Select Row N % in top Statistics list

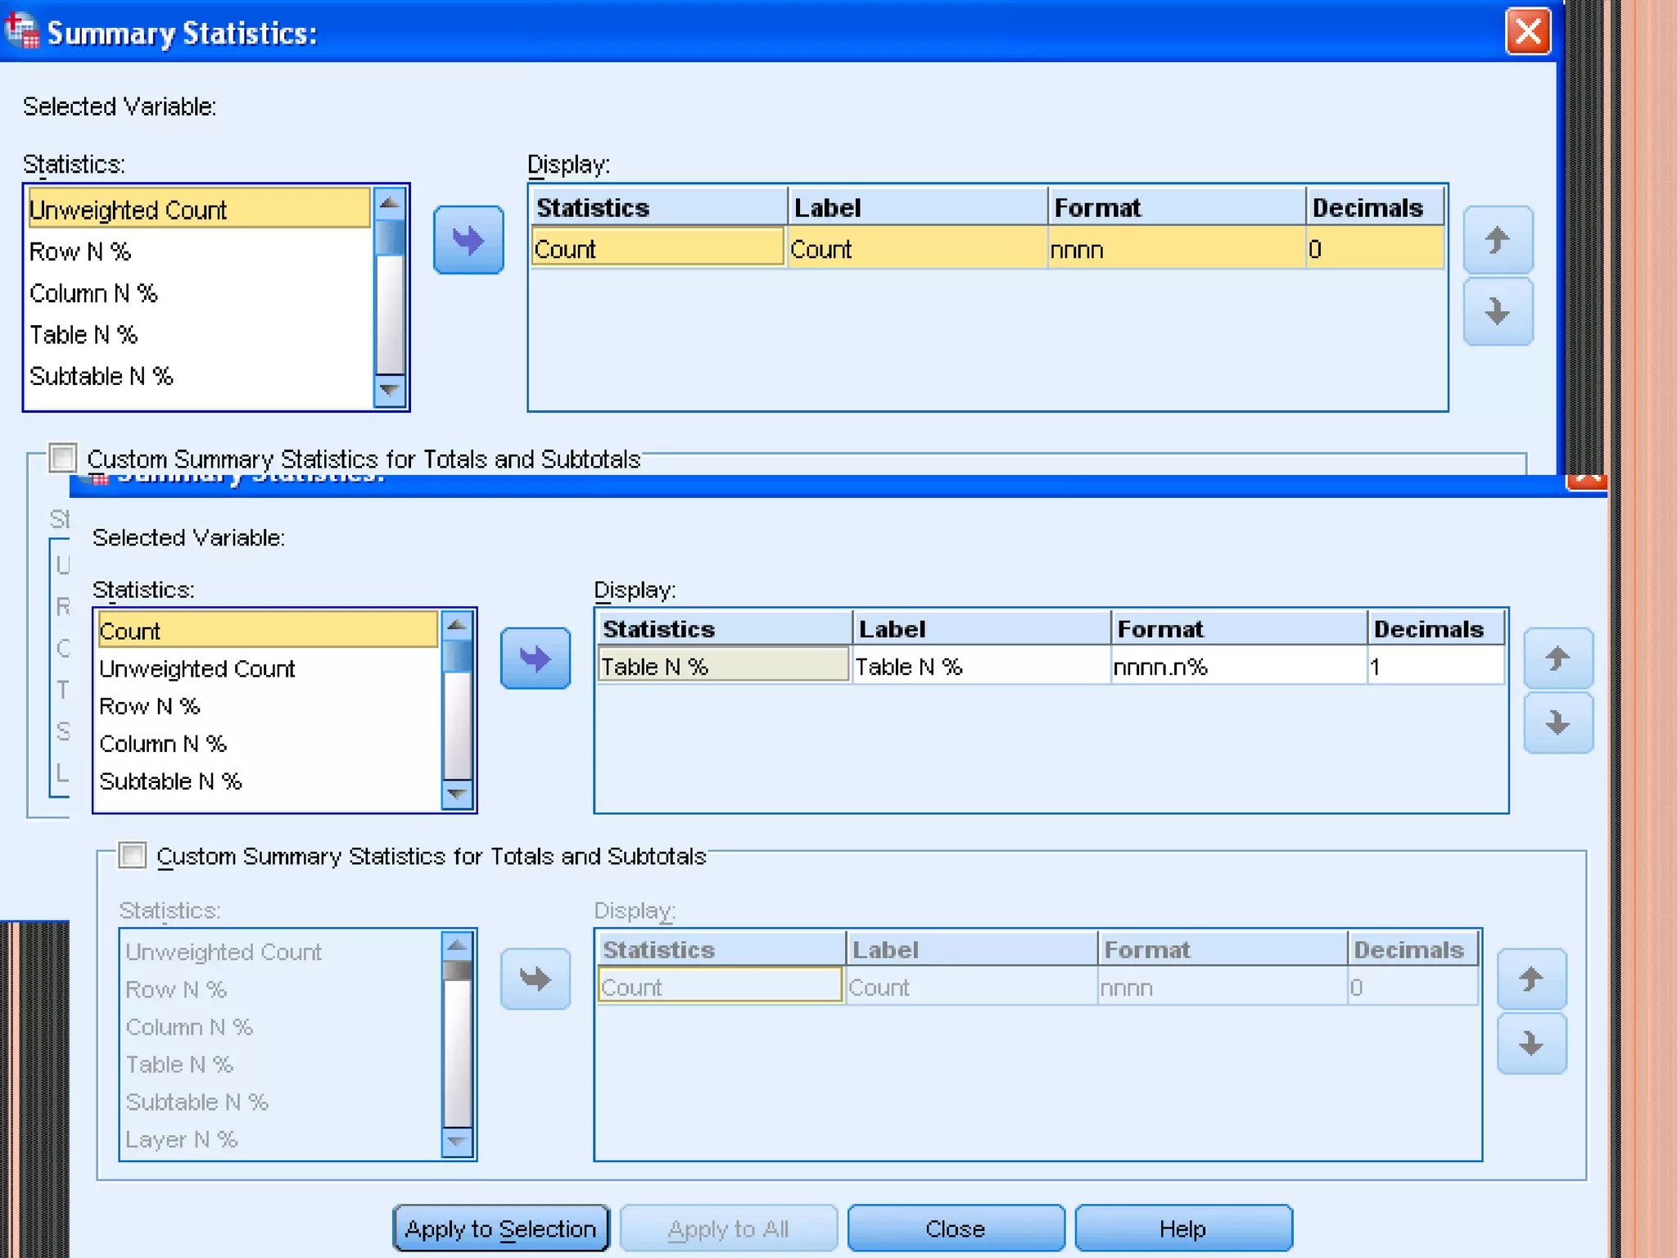[80, 251]
